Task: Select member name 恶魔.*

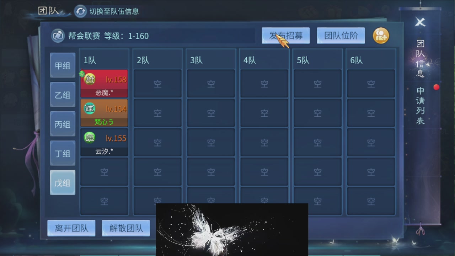Action: point(104,93)
